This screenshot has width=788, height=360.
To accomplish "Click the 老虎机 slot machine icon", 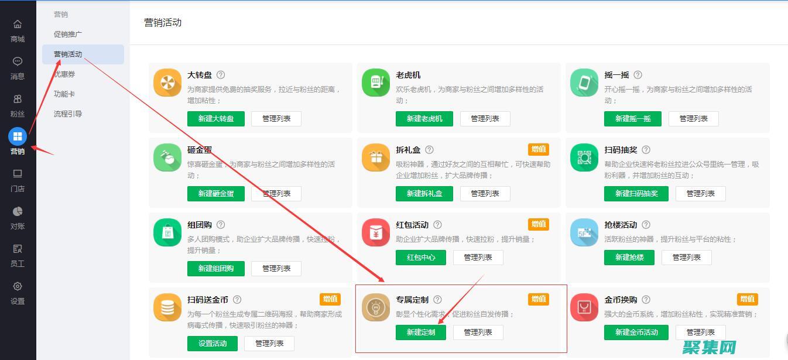I will 375,83.
